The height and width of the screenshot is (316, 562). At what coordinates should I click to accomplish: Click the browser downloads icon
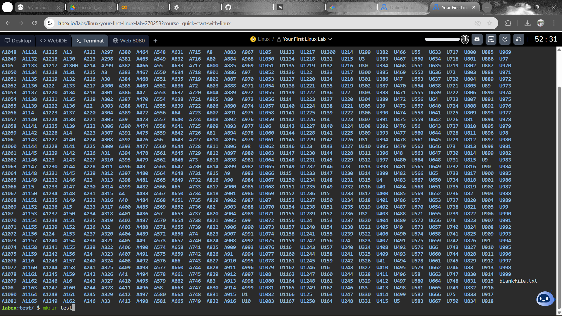coord(527,23)
